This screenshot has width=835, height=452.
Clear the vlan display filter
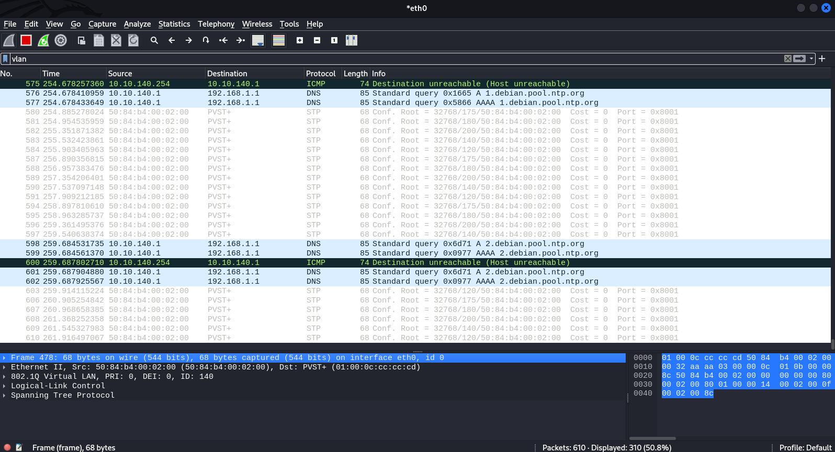pos(788,59)
